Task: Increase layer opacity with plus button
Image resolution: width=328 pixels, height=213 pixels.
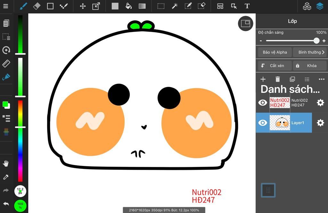Action: click(x=324, y=41)
